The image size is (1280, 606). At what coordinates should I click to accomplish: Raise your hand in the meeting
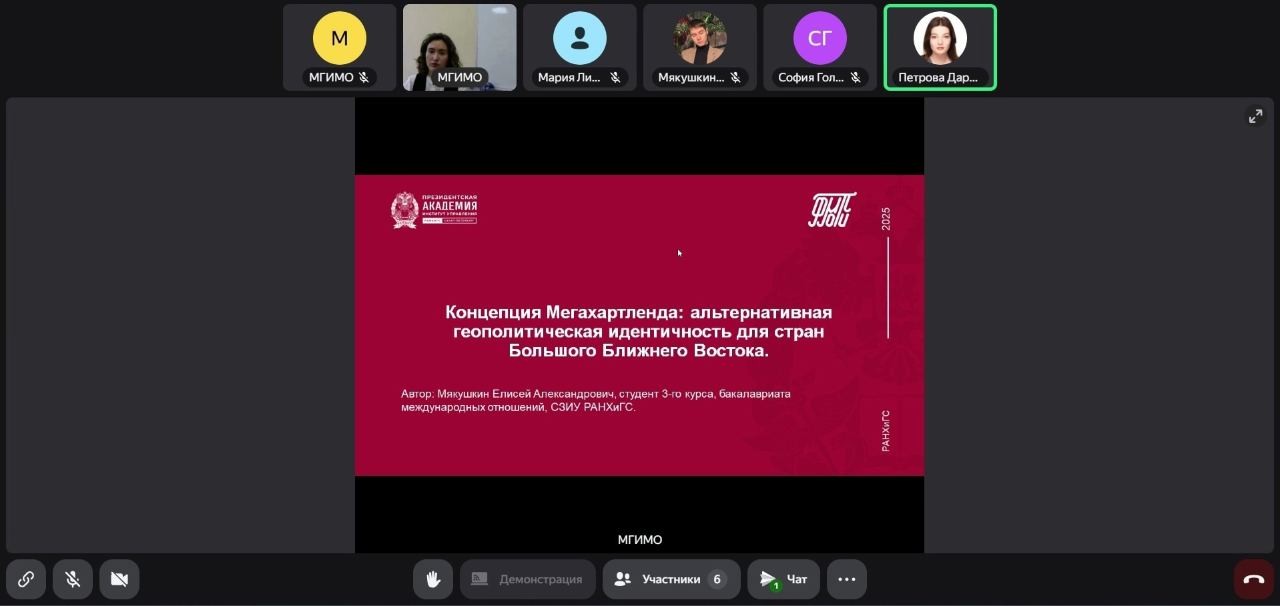pos(433,579)
